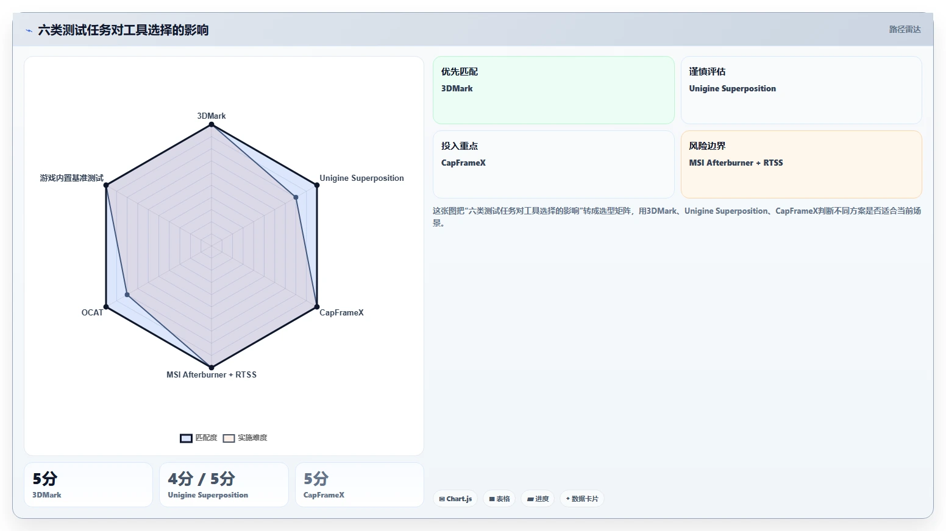Viewport: 946px width, 531px height.
Task: Click the MSI Afterburner + RTSS radar point
Action: point(212,367)
